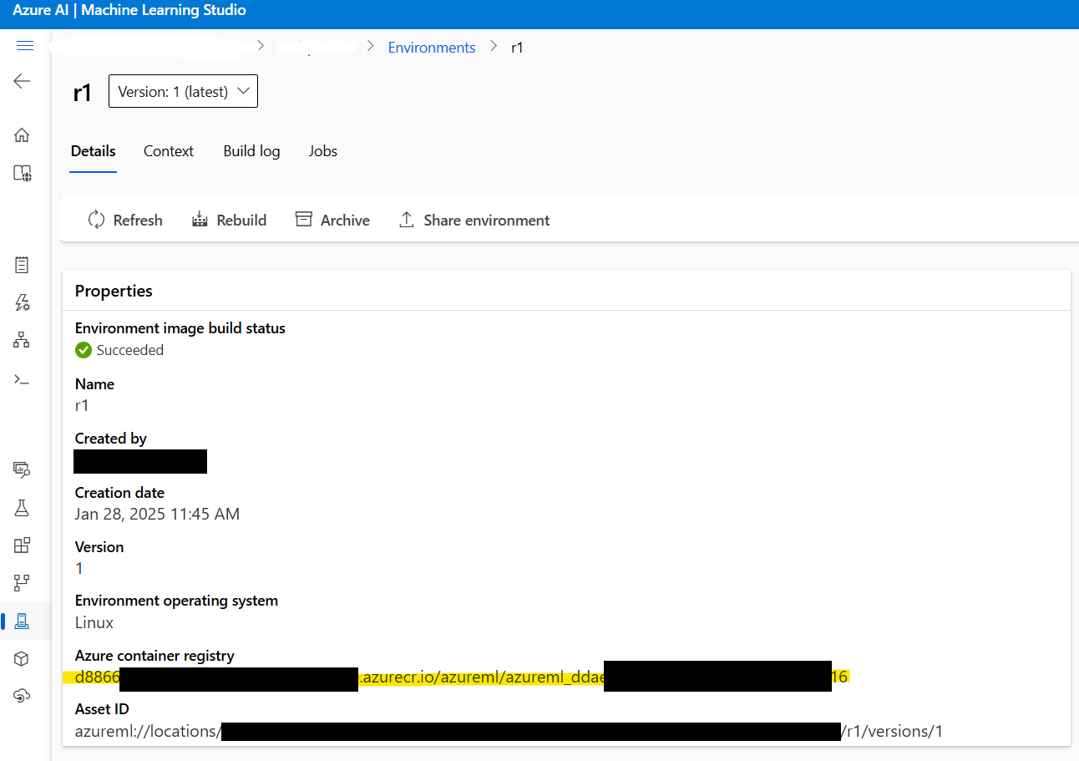Click the creation date Jan 28, 2025 11:45 AM
The image size is (1079, 761).
[157, 514]
